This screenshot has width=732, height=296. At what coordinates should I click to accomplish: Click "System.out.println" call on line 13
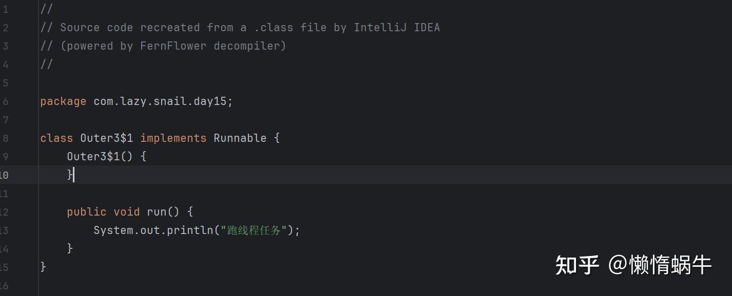coord(153,230)
